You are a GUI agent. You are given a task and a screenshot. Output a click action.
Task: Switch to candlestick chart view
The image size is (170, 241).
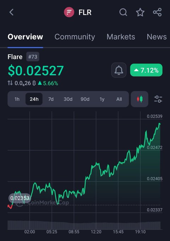(x=140, y=99)
